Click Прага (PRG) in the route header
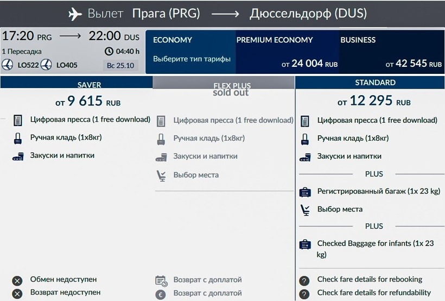 pyautogui.click(x=166, y=14)
